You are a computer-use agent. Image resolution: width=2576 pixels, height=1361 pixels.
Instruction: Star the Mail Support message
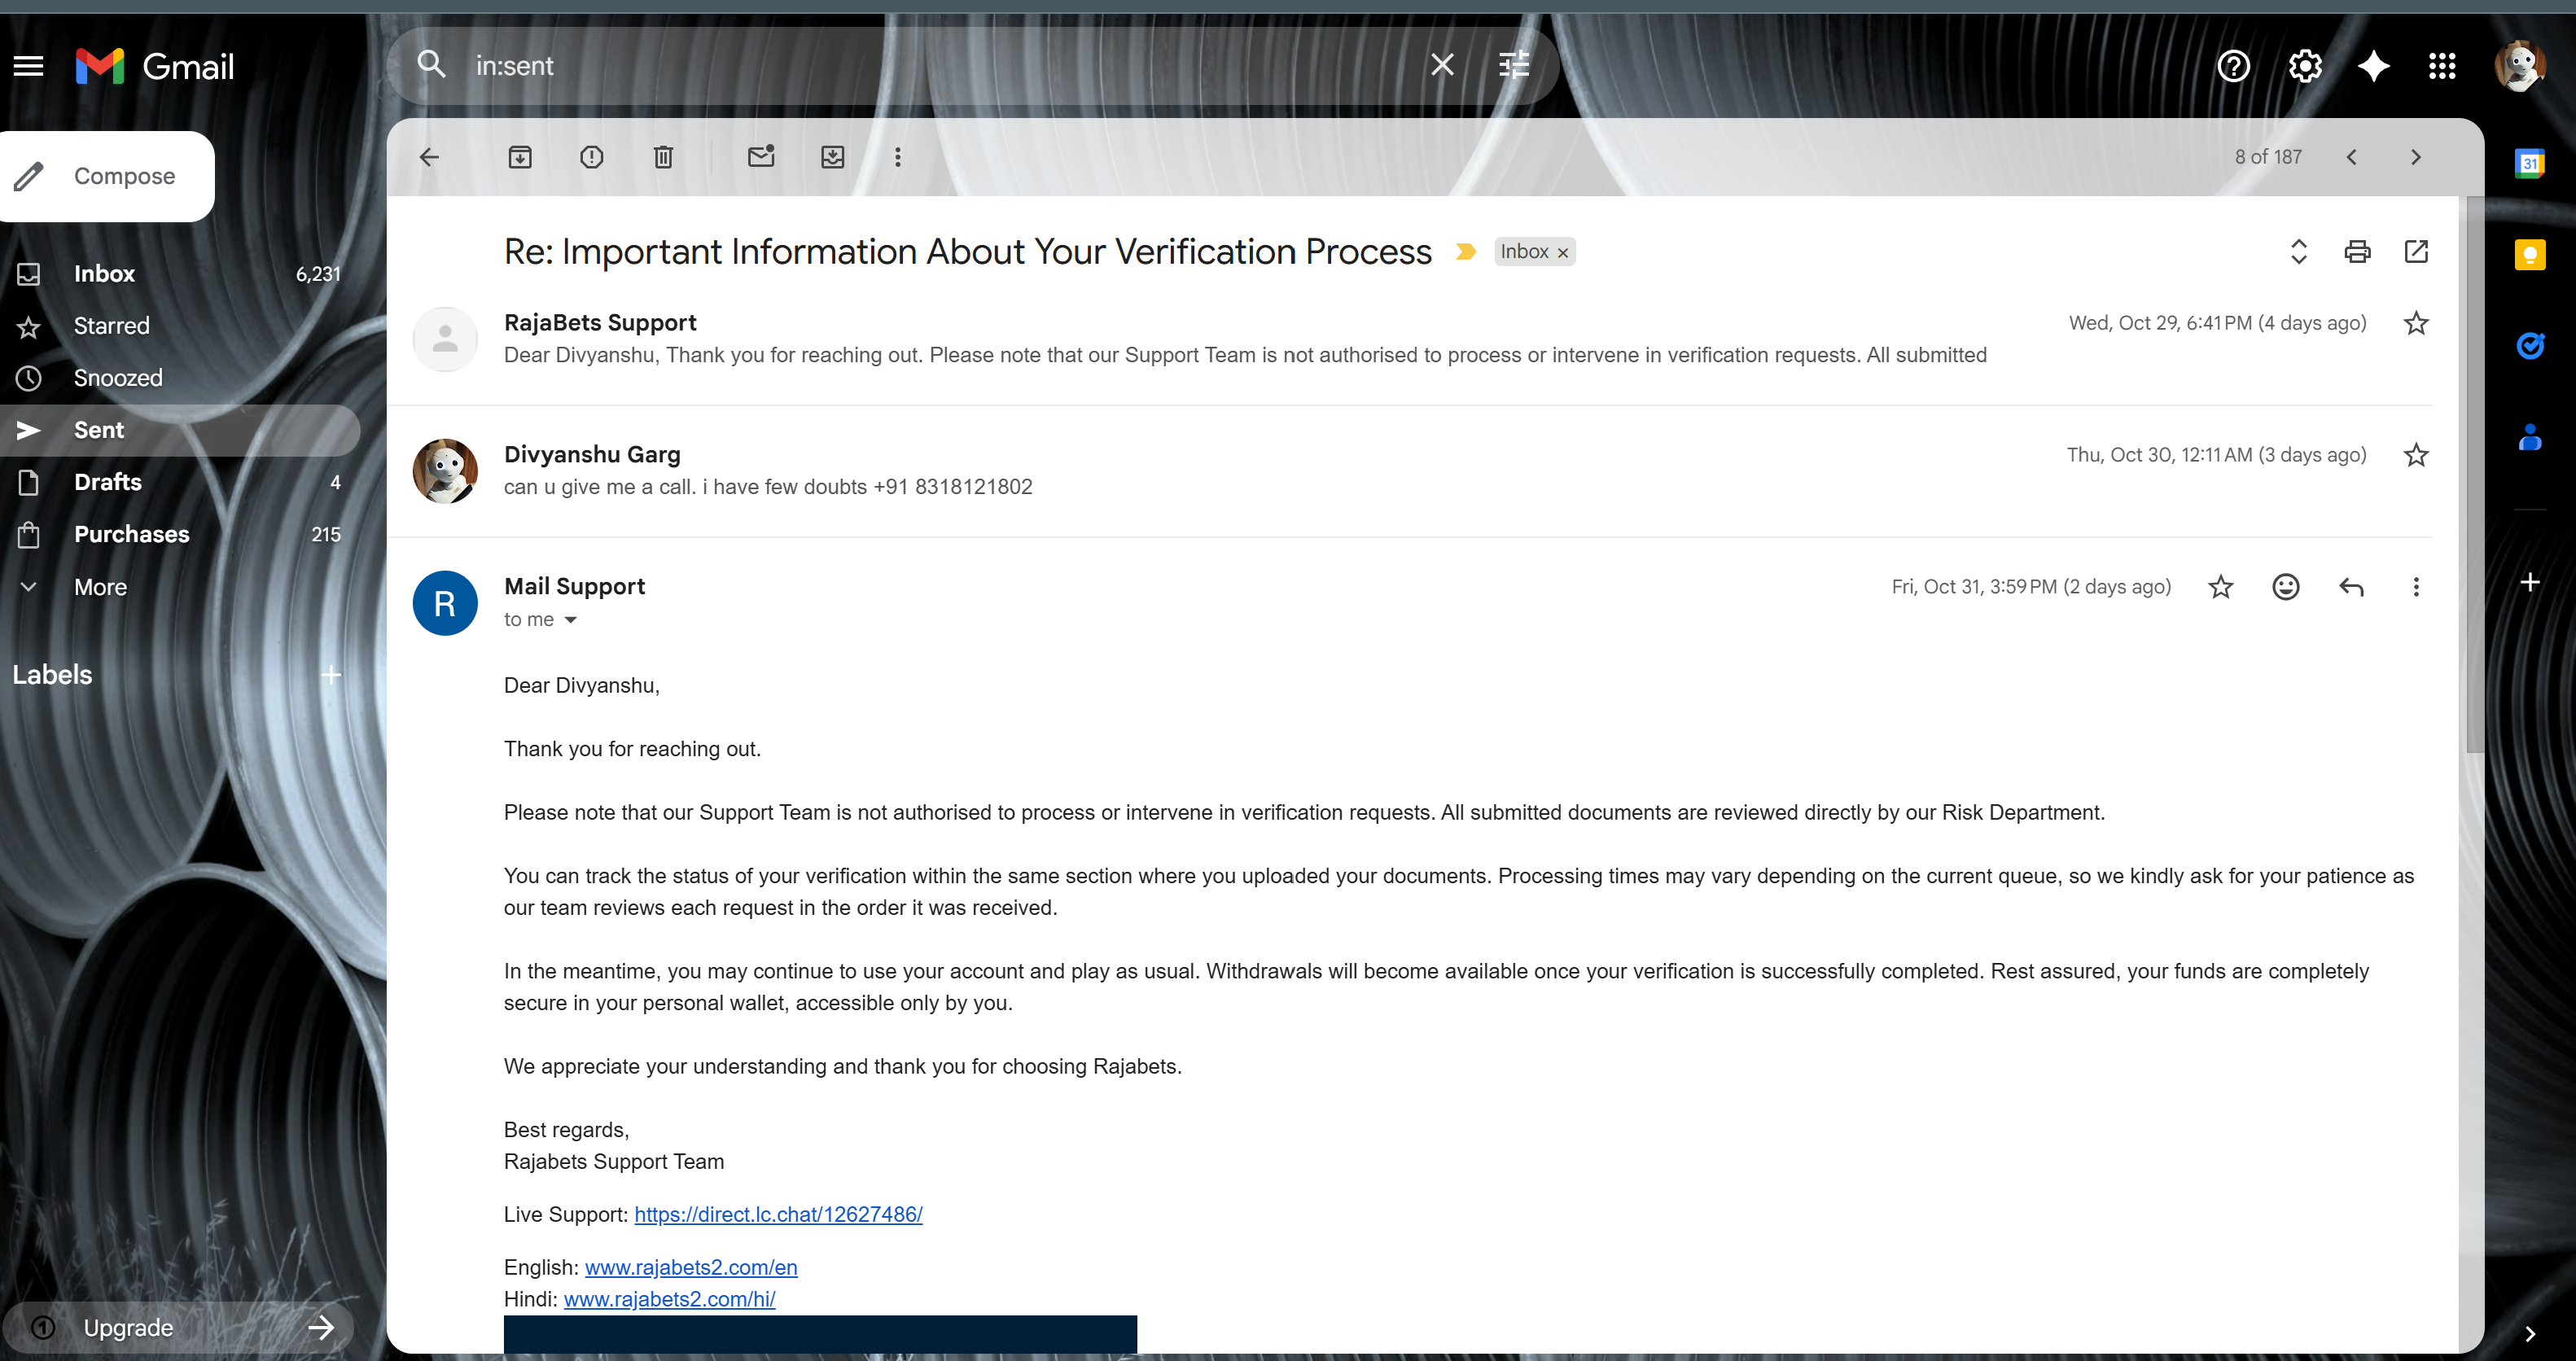2221,587
